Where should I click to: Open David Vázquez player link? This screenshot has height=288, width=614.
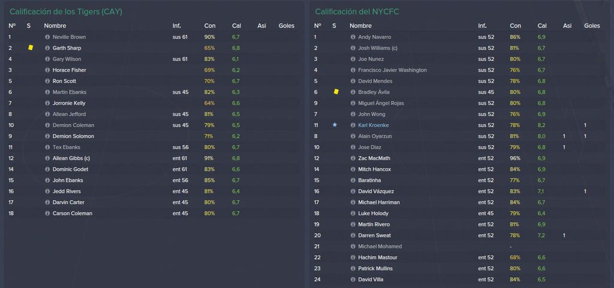[x=376, y=192]
